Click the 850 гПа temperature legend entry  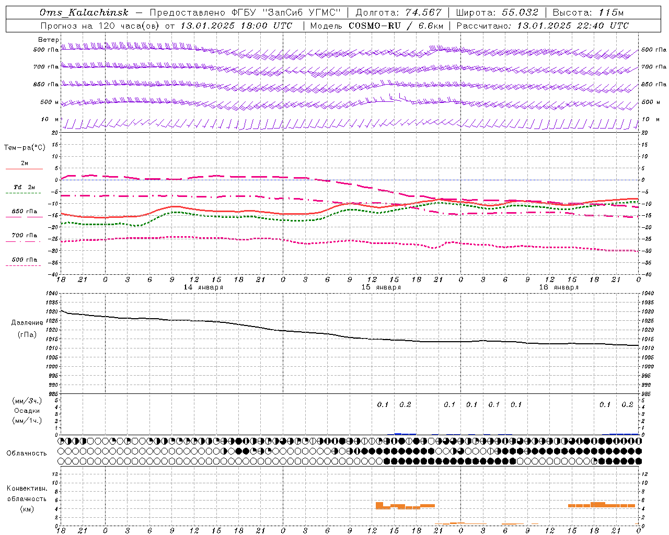tap(25, 212)
